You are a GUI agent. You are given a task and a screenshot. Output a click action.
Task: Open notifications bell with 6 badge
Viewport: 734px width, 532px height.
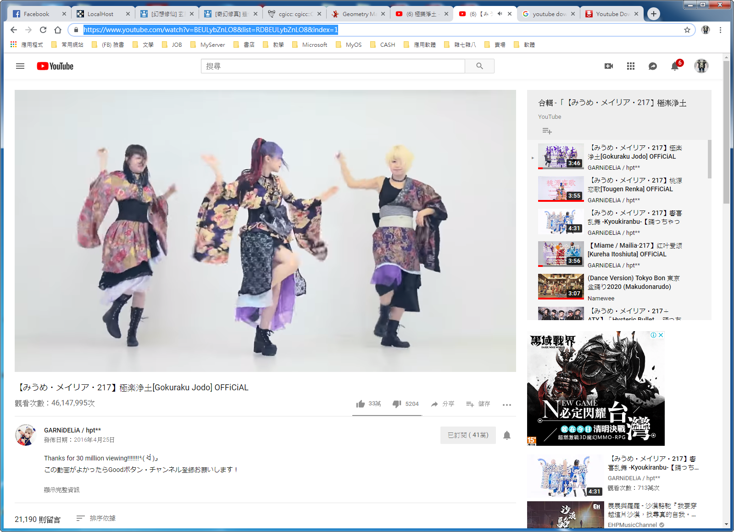click(x=675, y=66)
